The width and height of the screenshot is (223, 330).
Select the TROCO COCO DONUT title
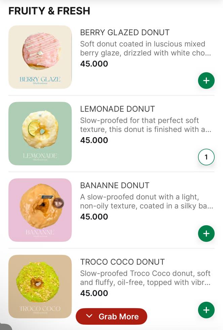click(x=122, y=262)
